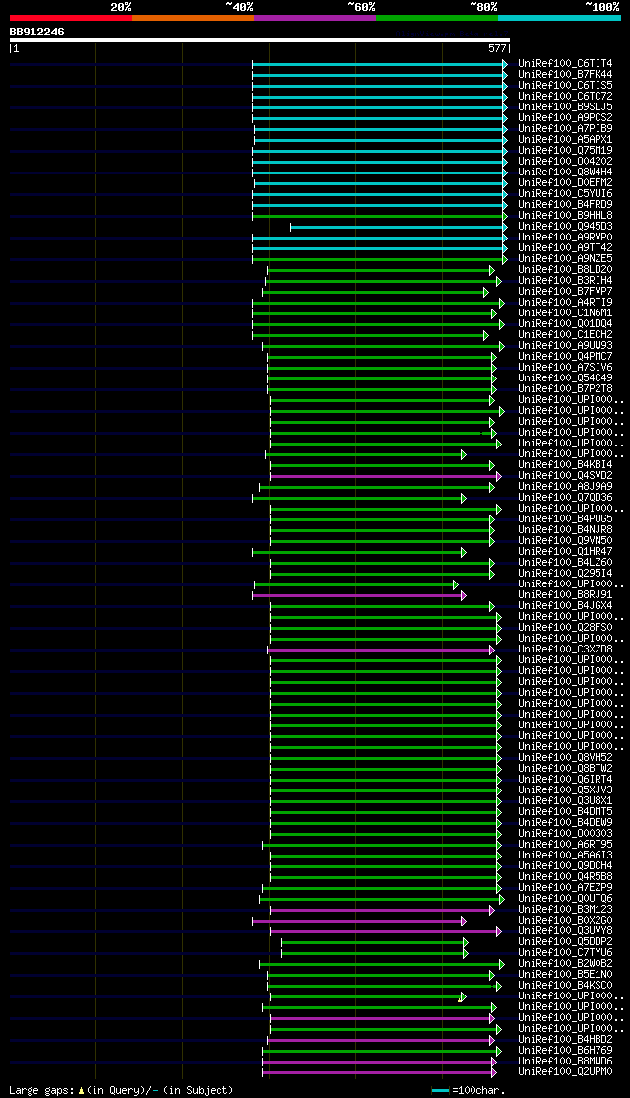Open hit UniRef100_C6TC72

[565, 96]
